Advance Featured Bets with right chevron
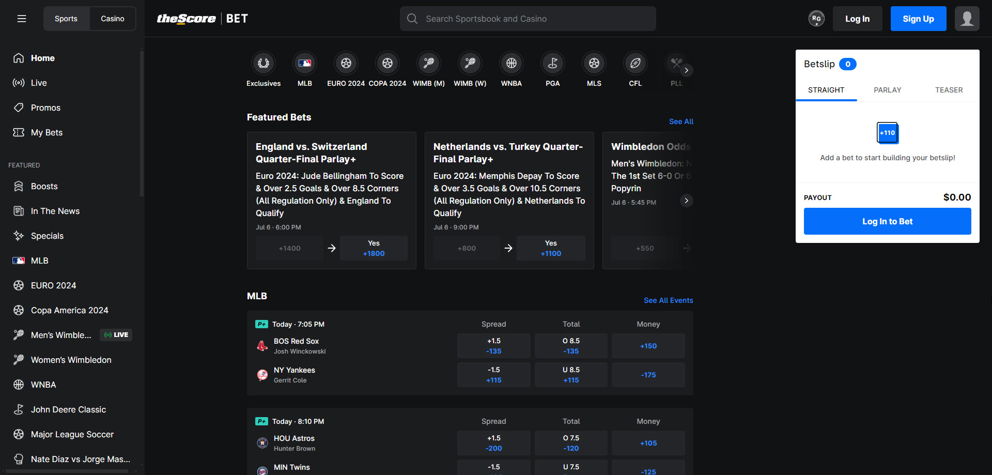Viewport: 992px width, 475px height. (686, 201)
